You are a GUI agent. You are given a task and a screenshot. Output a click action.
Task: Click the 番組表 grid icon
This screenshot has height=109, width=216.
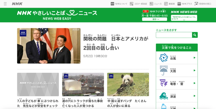(166, 4)
